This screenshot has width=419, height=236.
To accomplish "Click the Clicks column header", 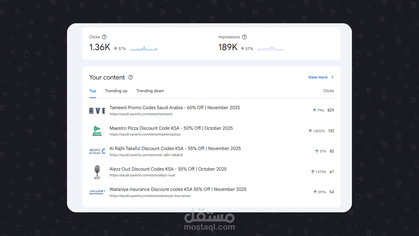I will 329,91.
